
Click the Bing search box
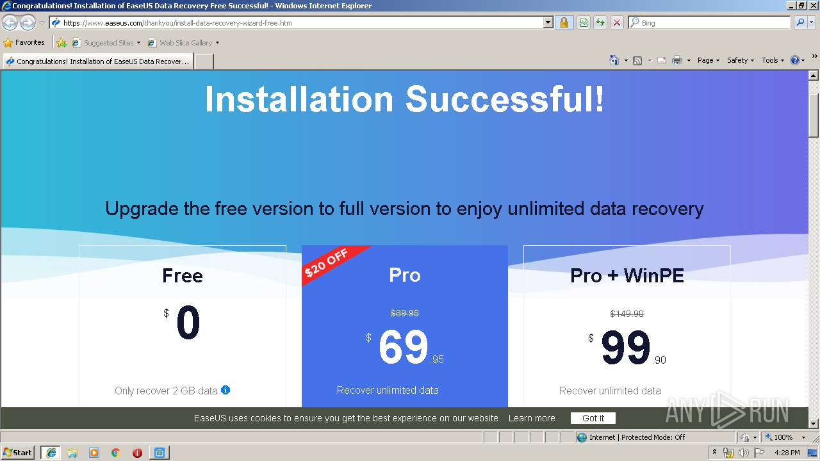click(710, 22)
